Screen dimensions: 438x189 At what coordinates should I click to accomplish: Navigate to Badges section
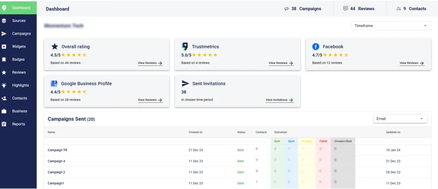(x=18, y=59)
